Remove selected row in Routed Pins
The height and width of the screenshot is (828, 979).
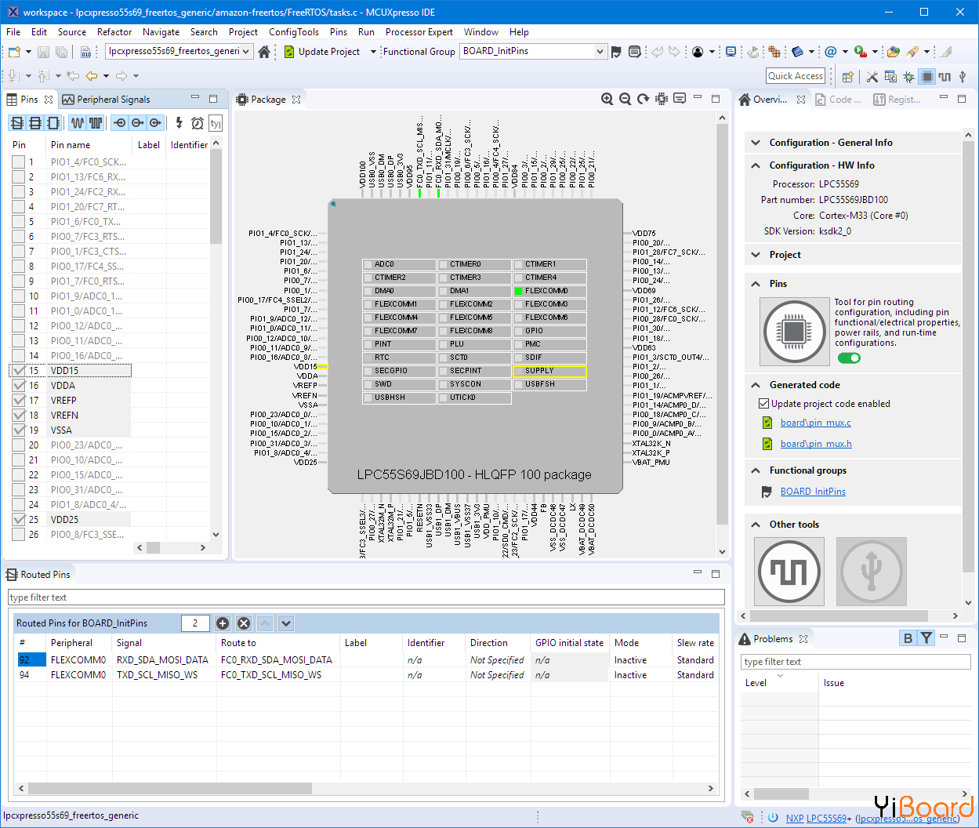tap(244, 623)
